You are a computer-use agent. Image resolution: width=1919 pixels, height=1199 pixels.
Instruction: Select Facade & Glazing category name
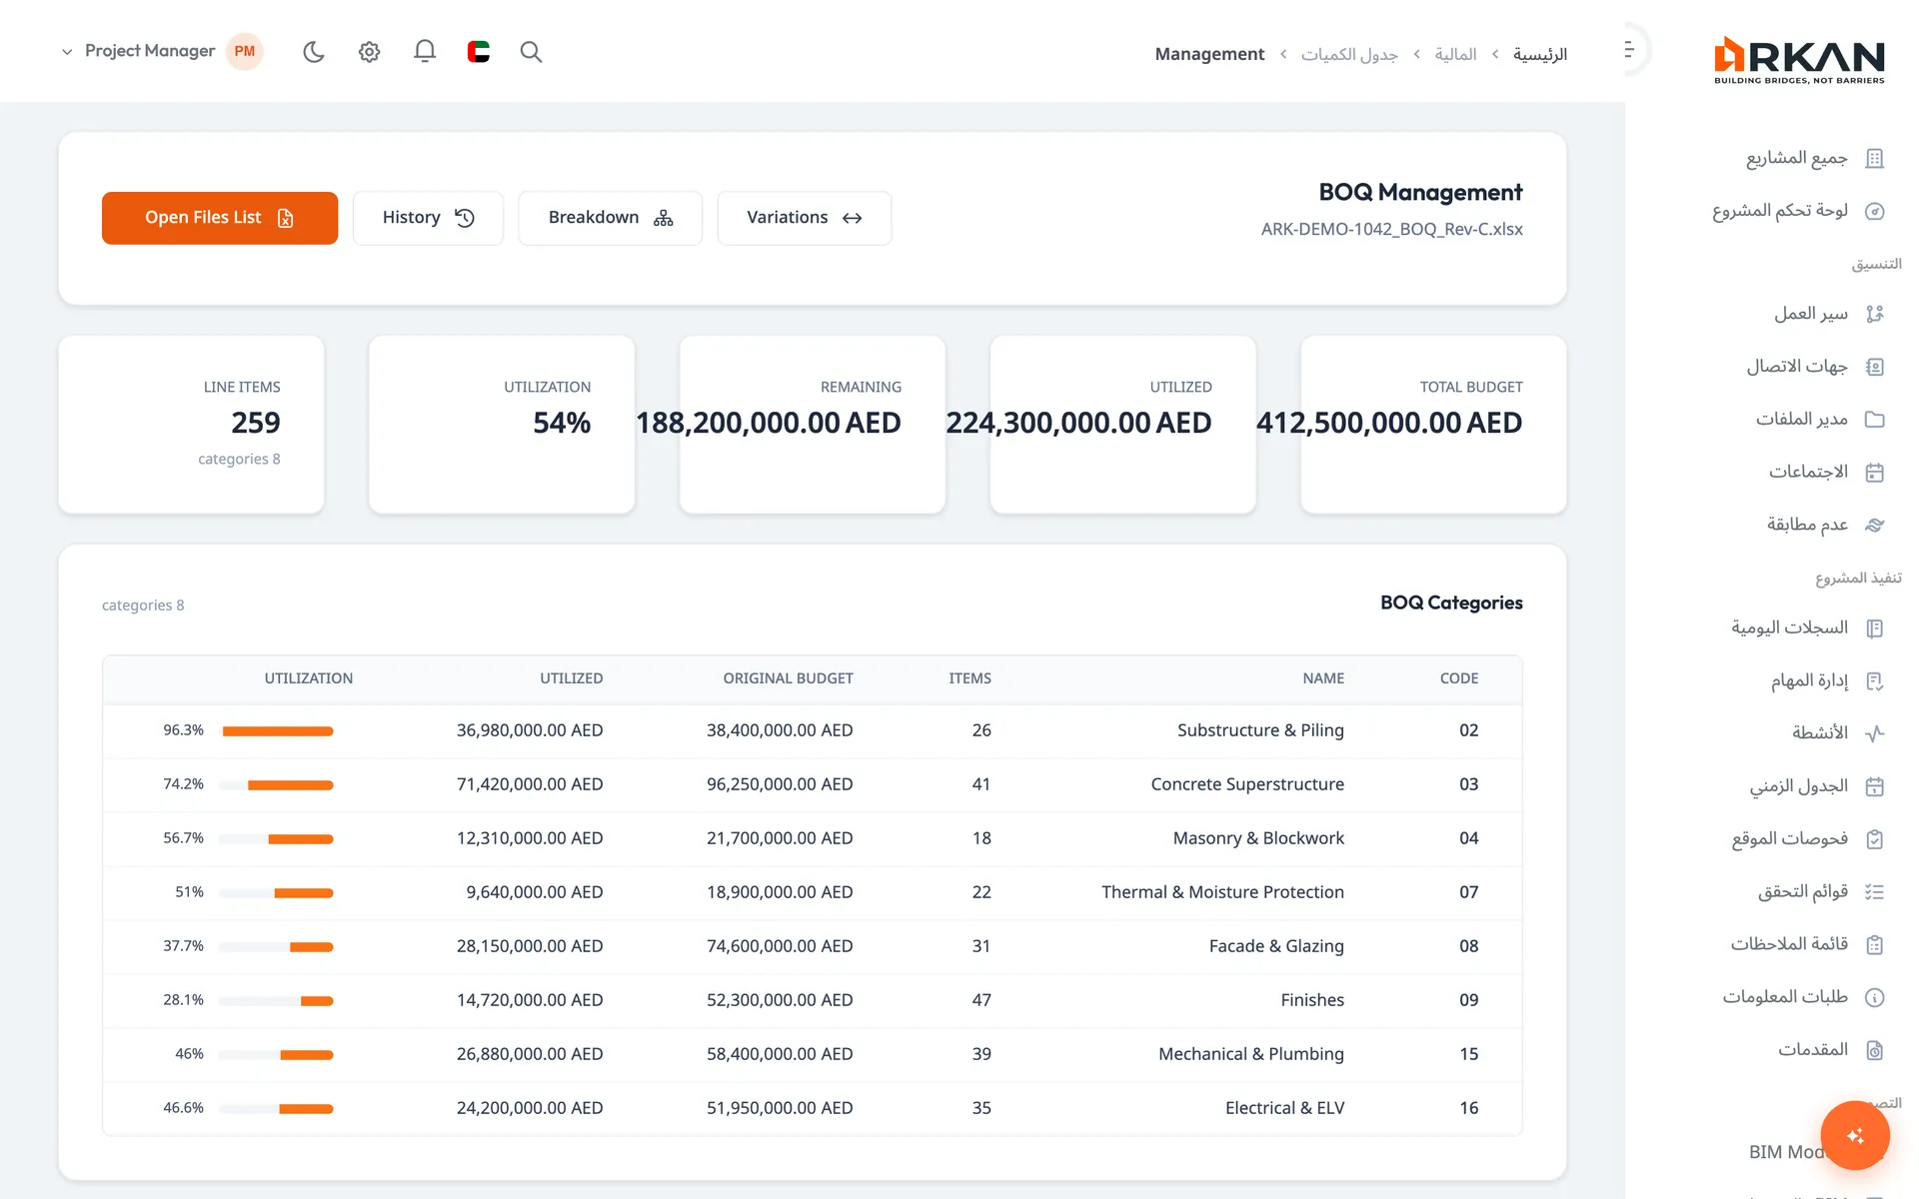(1276, 946)
